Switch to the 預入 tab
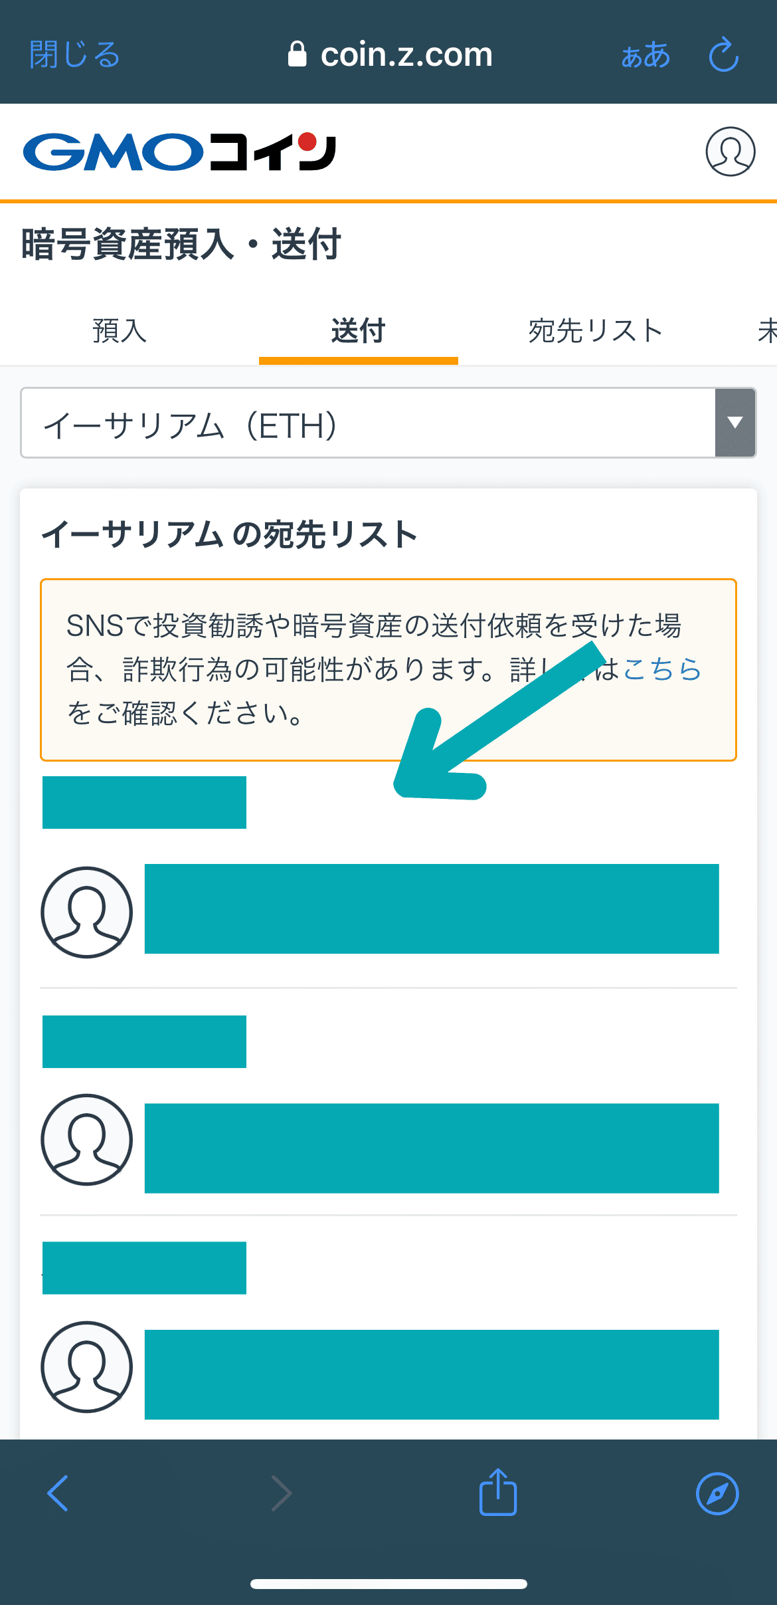This screenshot has height=1605, width=777. pos(120,331)
